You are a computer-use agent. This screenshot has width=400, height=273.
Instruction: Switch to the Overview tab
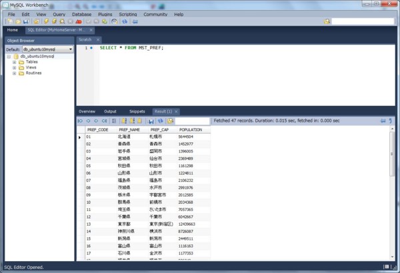point(87,111)
